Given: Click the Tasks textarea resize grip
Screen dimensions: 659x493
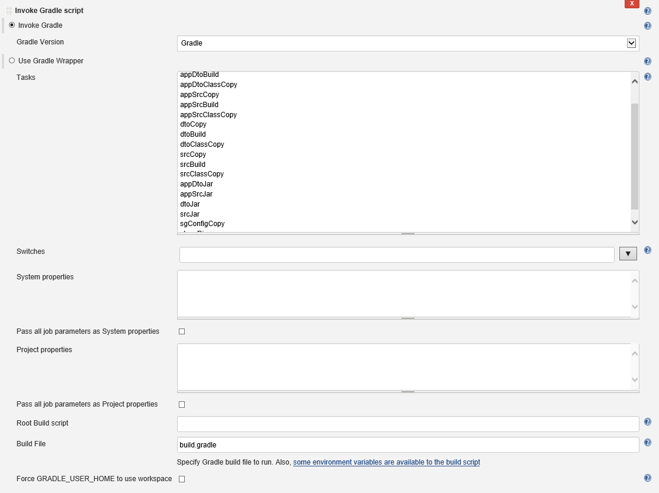Looking at the screenshot, I should (x=408, y=234).
